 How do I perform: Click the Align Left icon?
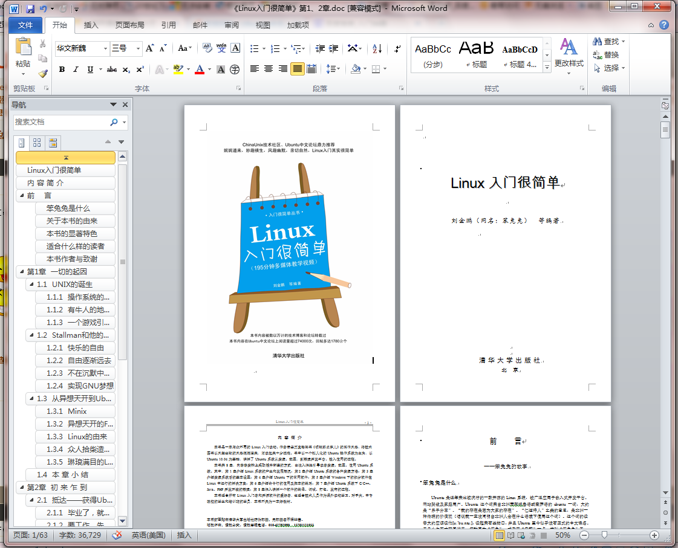(255, 69)
